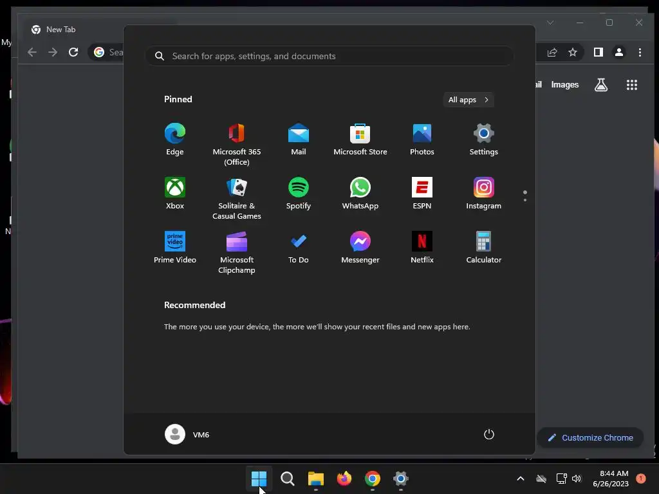Open Images link on Google page
This screenshot has height=494, width=659.
[x=565, y=85]
